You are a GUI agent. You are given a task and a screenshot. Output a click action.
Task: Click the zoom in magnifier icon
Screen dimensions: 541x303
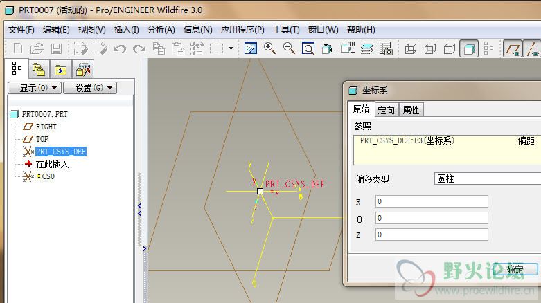click(x=269, y=48)
